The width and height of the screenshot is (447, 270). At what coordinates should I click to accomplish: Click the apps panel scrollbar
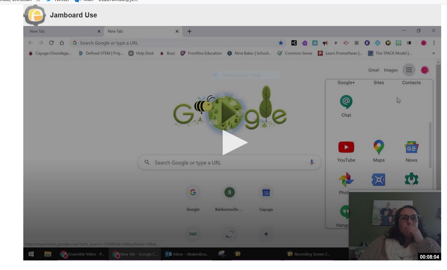431,145
